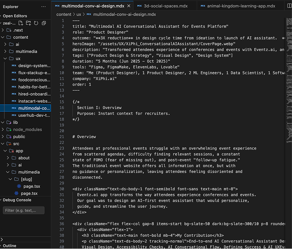
Task: Click the React icon of page.tsx inside [slug]
Action: [x=19, y=186]
